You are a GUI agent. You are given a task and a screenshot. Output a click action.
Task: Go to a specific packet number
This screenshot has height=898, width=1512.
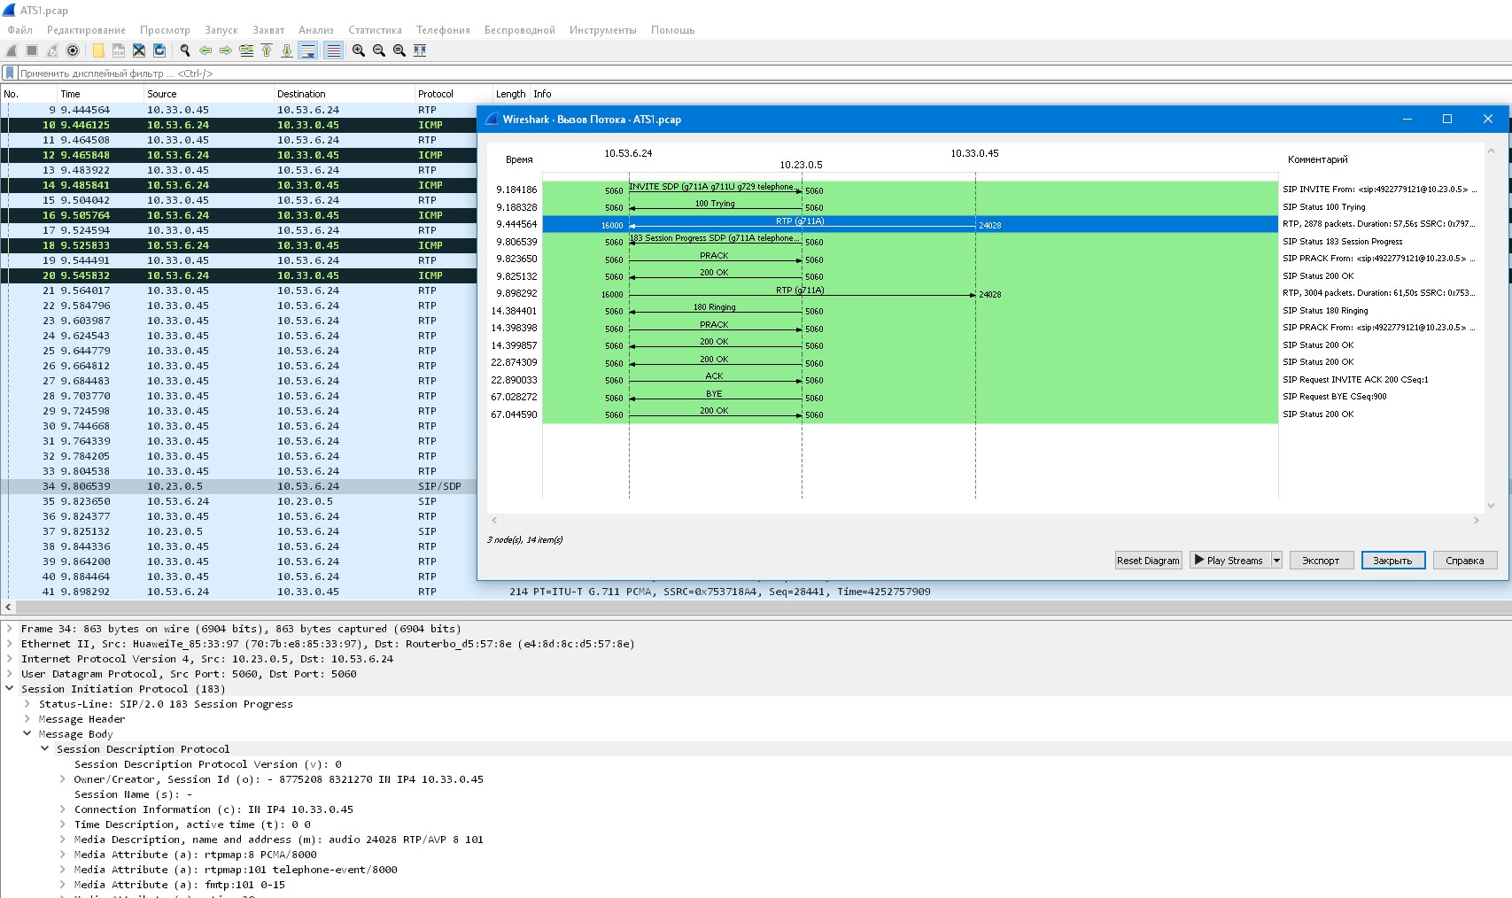[x=246, y=50]
